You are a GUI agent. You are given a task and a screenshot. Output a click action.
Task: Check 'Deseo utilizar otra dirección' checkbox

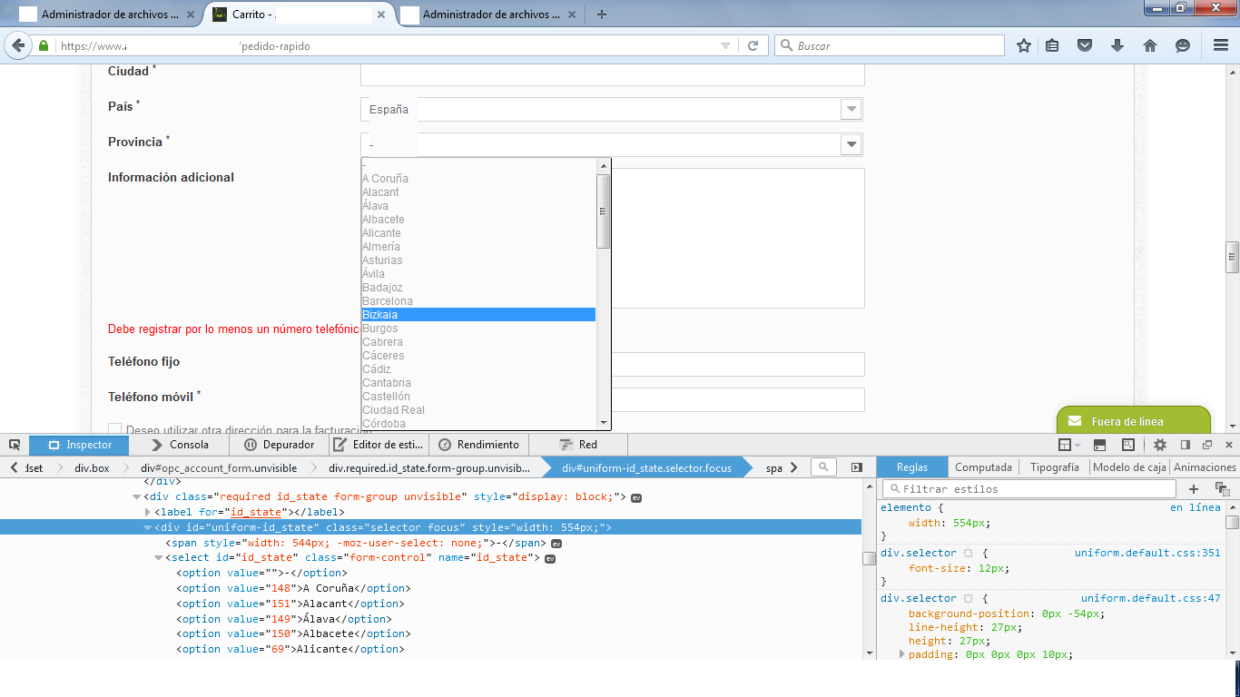pos(114,429)
